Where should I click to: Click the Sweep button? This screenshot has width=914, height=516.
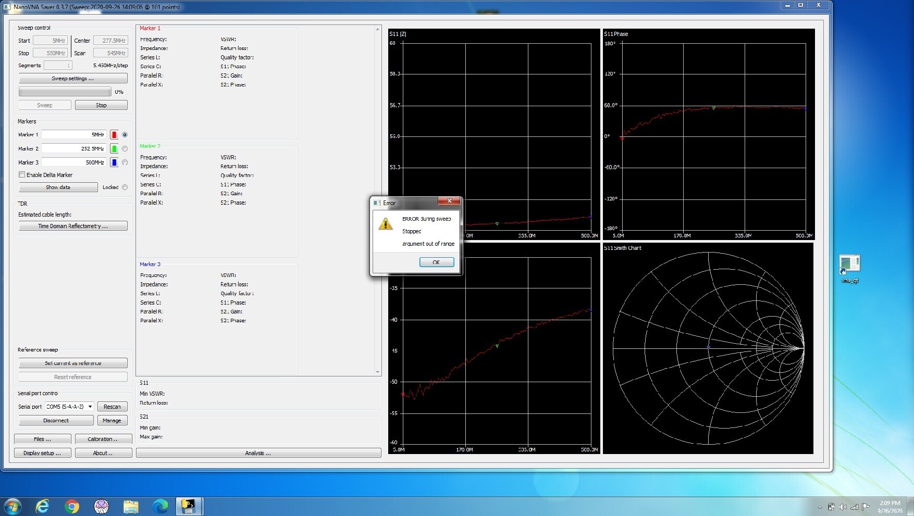point(45,105)
